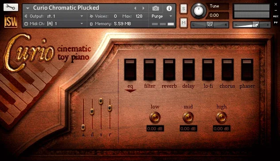280x161 pixels.
Task: Click the volume slider handle
Action: point(256,25)
